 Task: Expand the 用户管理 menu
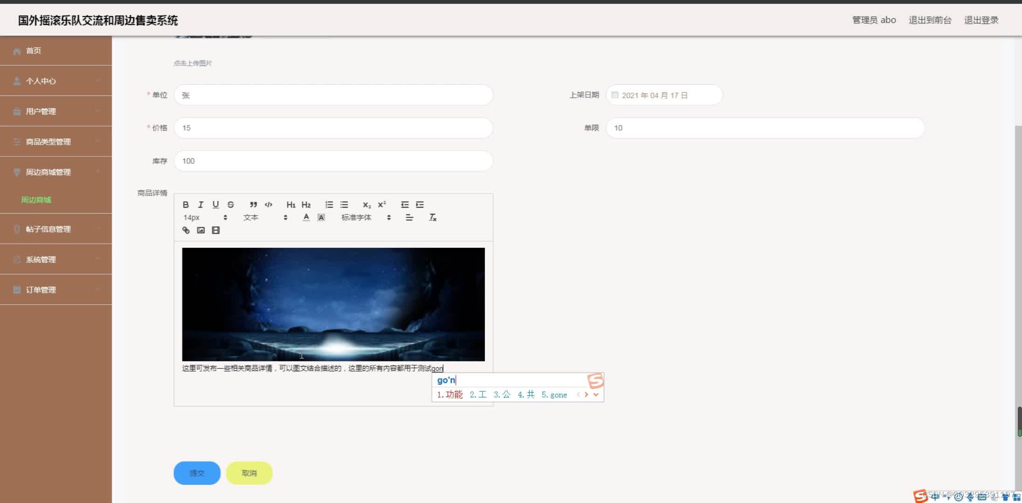(56, 111)
